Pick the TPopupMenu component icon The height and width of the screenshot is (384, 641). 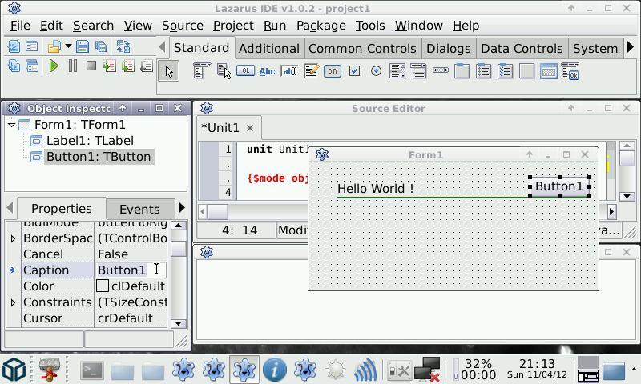pos(224,71)
